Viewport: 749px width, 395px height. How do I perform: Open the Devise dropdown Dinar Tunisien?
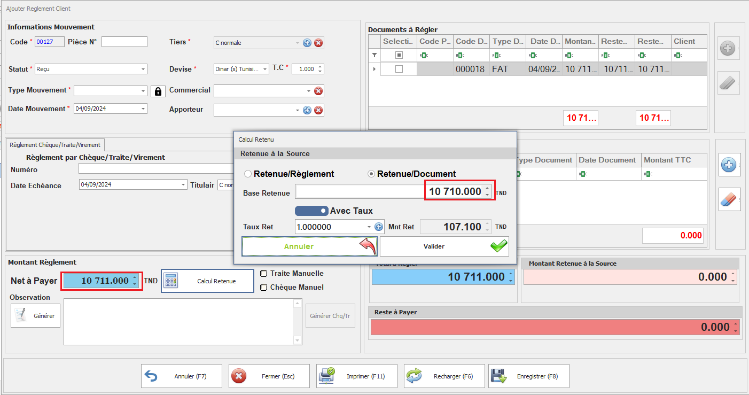tap(266, 69)
